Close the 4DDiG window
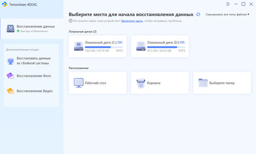The height and width of the screenshot is (154, 256). [x=251, y=4]
